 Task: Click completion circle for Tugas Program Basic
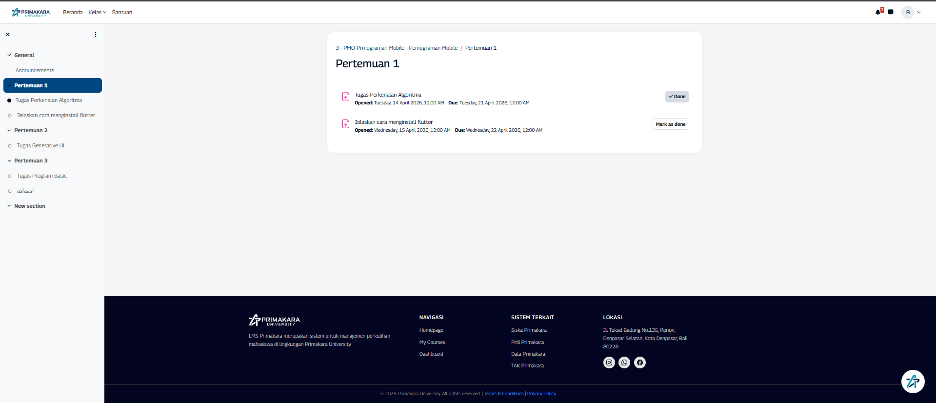[x=10, y=176]
